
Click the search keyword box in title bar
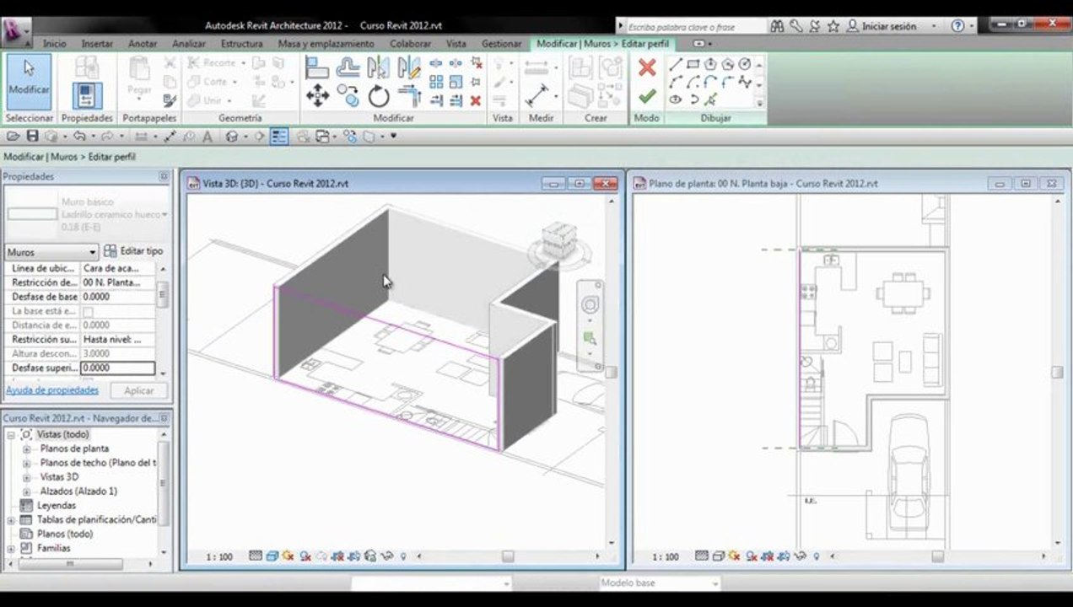(x=695, y=26)
